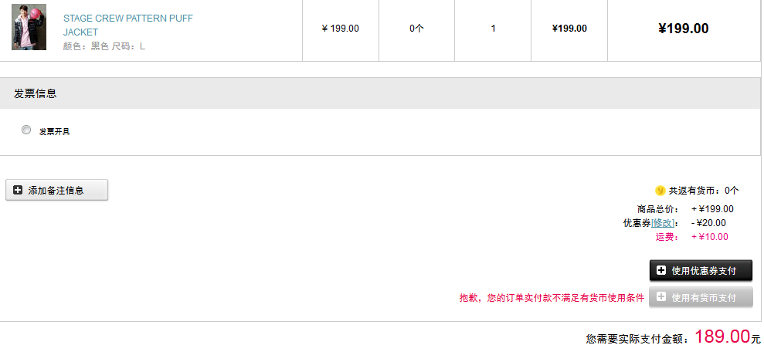The image size is (764, 345).
Task: Click the 发票开具 label text
Action: point(55,131)
